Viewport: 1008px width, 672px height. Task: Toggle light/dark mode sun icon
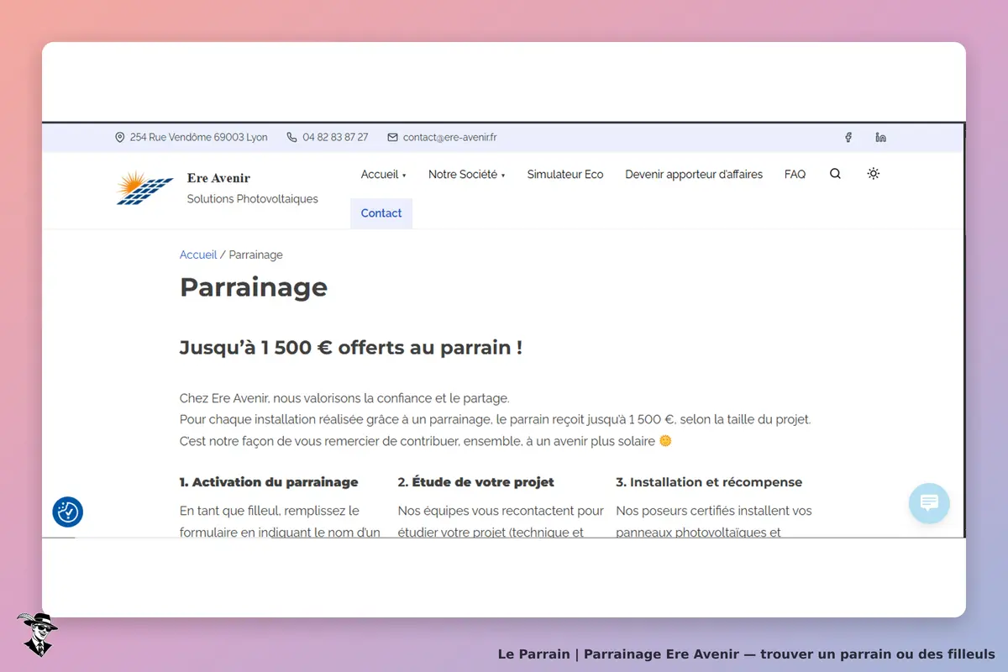[x=874, y=174]
